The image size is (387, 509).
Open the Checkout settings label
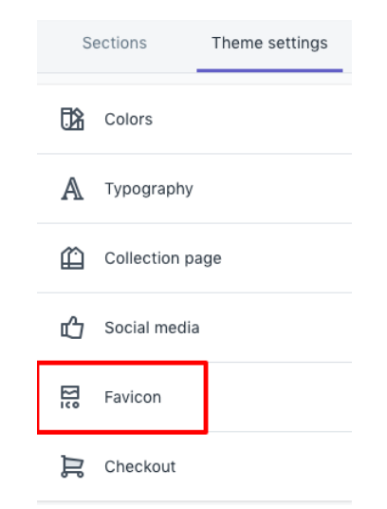pyautogui.click(x=139, y=466)
